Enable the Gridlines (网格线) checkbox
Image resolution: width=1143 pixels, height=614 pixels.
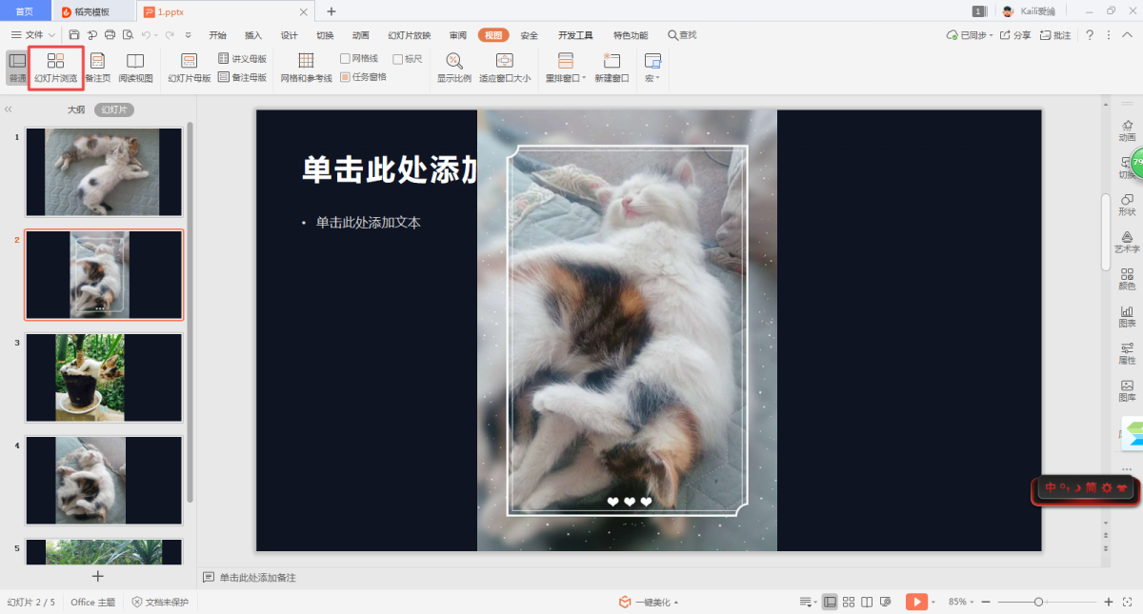coord(346,59)
